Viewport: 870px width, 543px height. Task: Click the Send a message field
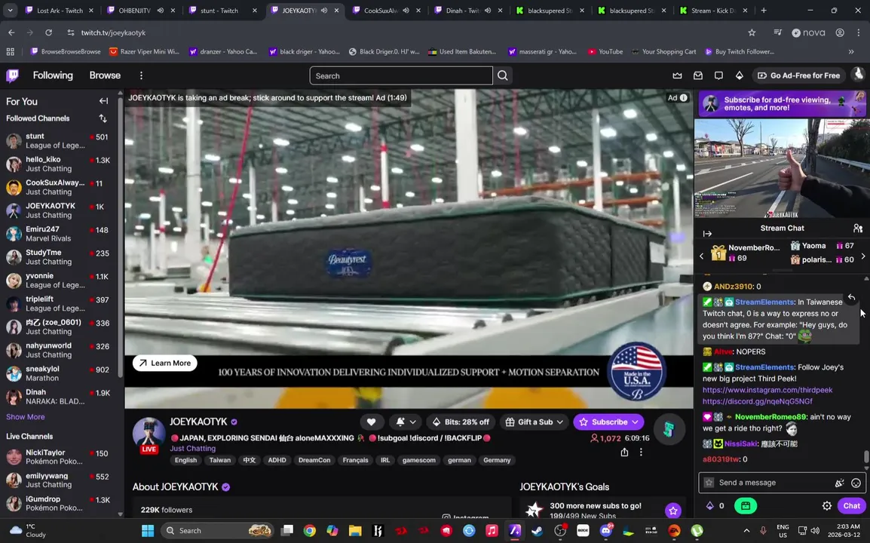pos(782,483)
